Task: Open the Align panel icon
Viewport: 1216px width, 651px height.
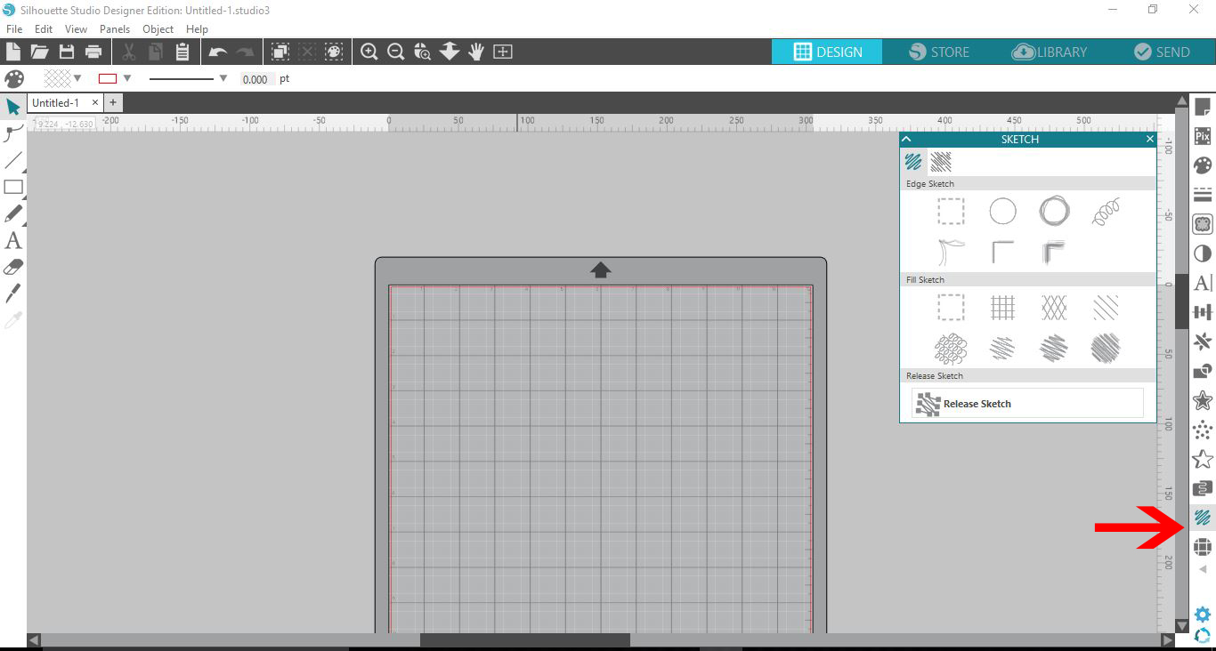Action: 1203,312
